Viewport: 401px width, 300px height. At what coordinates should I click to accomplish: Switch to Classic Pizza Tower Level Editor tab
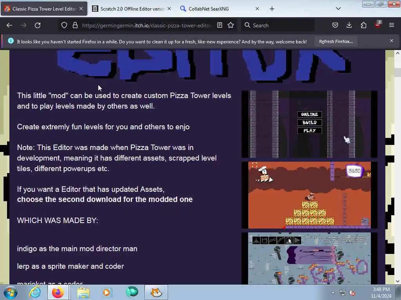click(x=44, y=9)
